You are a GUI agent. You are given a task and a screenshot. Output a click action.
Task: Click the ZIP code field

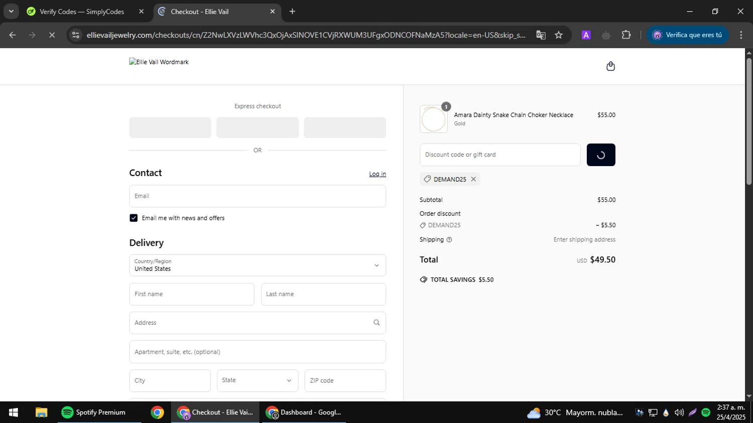[x=345, y=380]
